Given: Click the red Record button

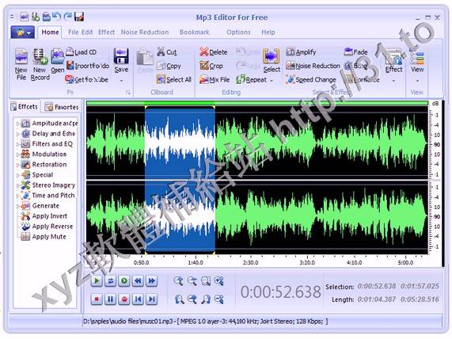Looking at the screenshot, I should click(x=124, y=299).
